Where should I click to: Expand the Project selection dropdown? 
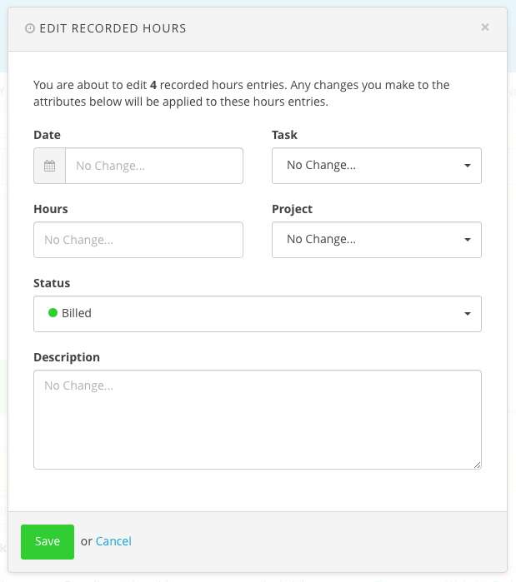click(x=375, y=240)
